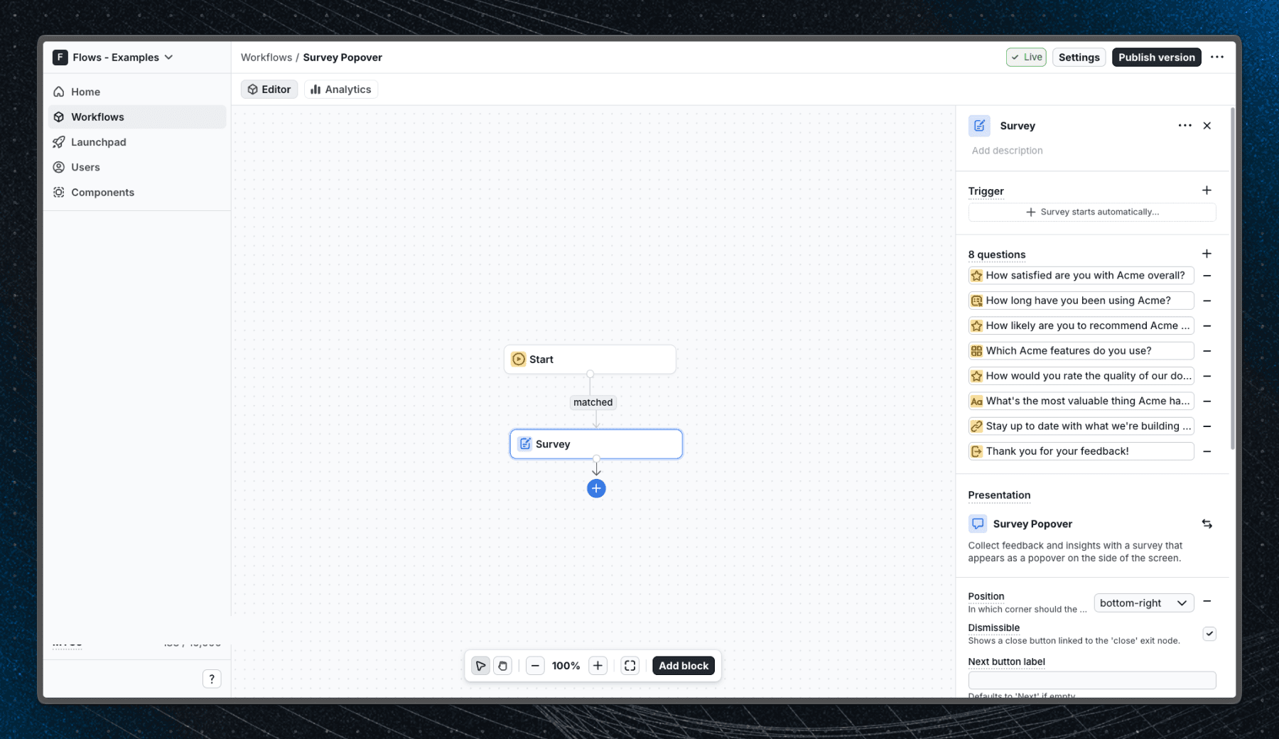This screenshot has height=739, width=1279.
Task: Expand the Flows - Examples workspace switcher
Action: pos(113,57)
